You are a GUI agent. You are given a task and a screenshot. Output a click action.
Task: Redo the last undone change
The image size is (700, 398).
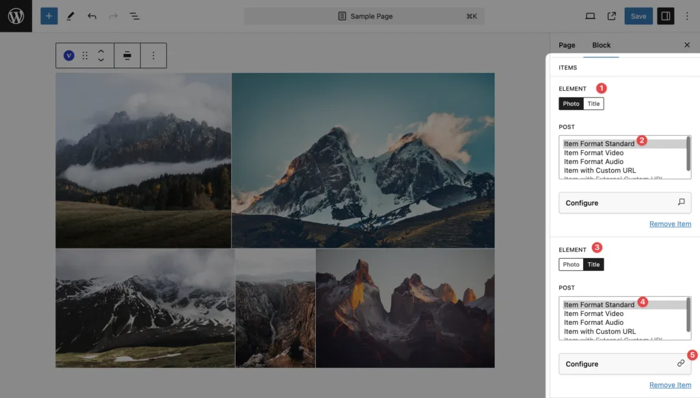[x=113, y=16]
